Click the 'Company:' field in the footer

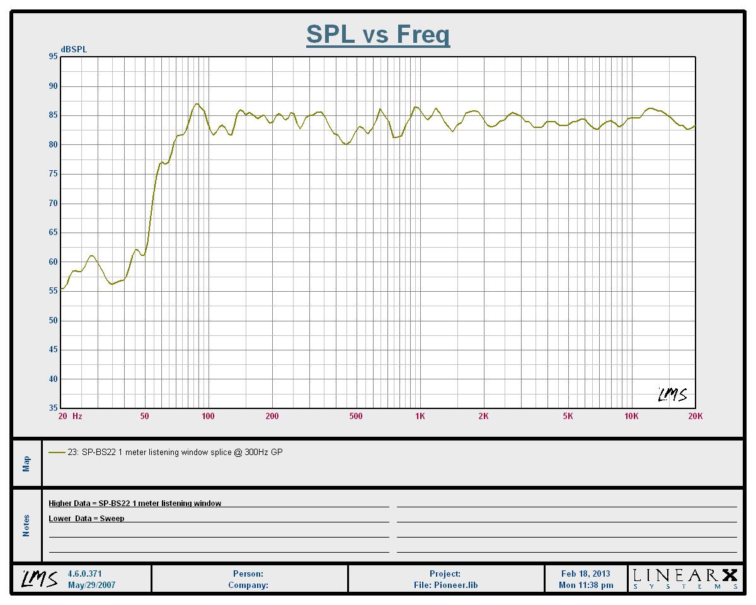point(248,585)
